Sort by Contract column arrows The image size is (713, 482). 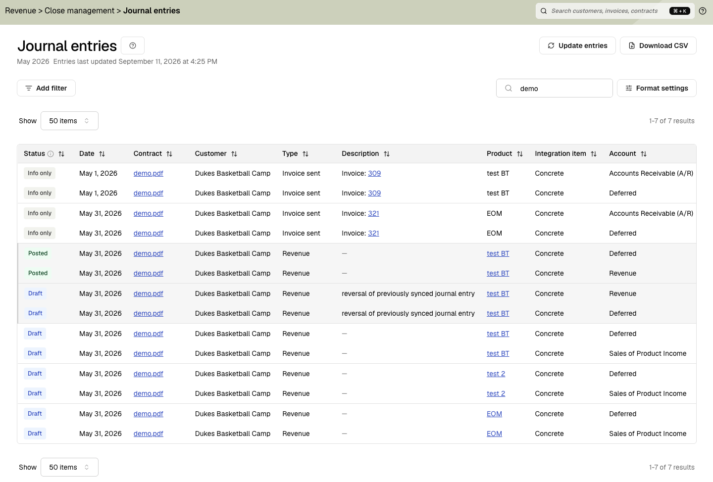[169, 154]
